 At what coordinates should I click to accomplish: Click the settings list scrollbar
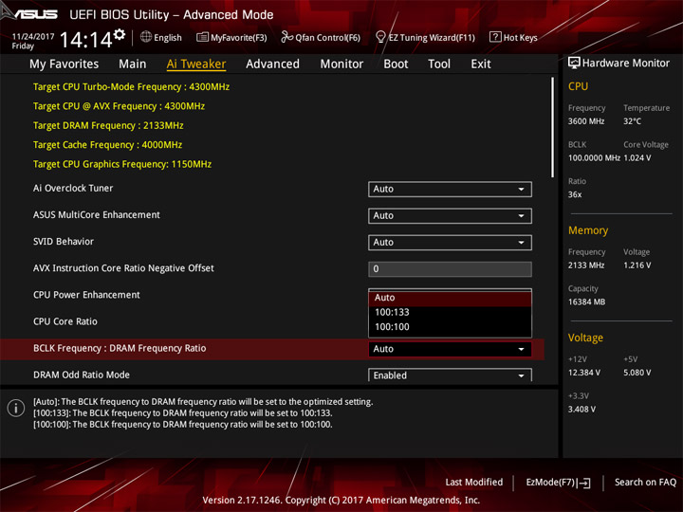(x=552, y=127)
